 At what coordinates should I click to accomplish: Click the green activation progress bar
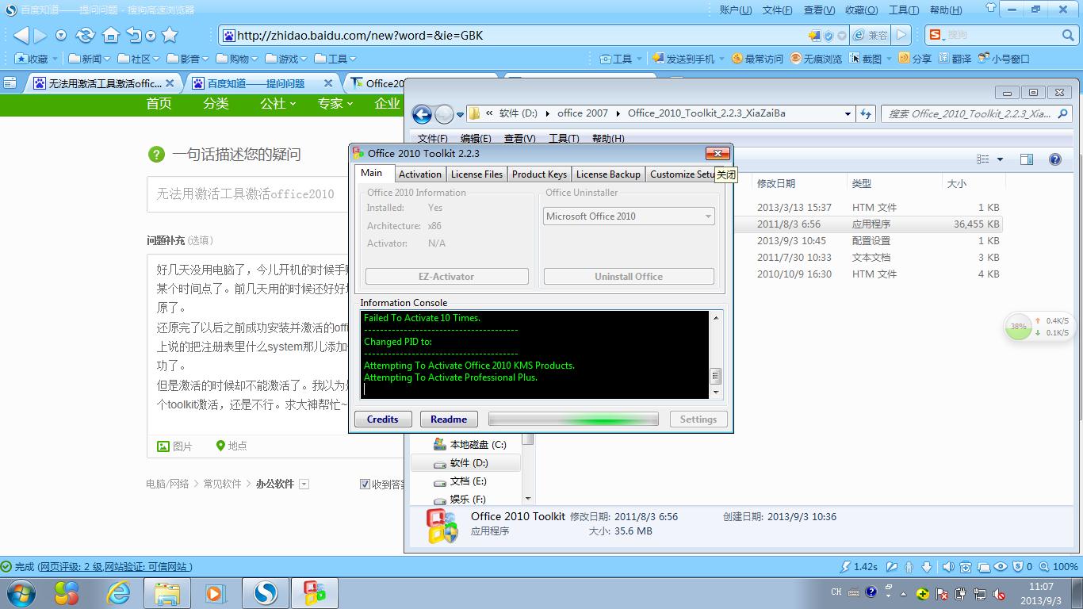[x=573, y=419]
